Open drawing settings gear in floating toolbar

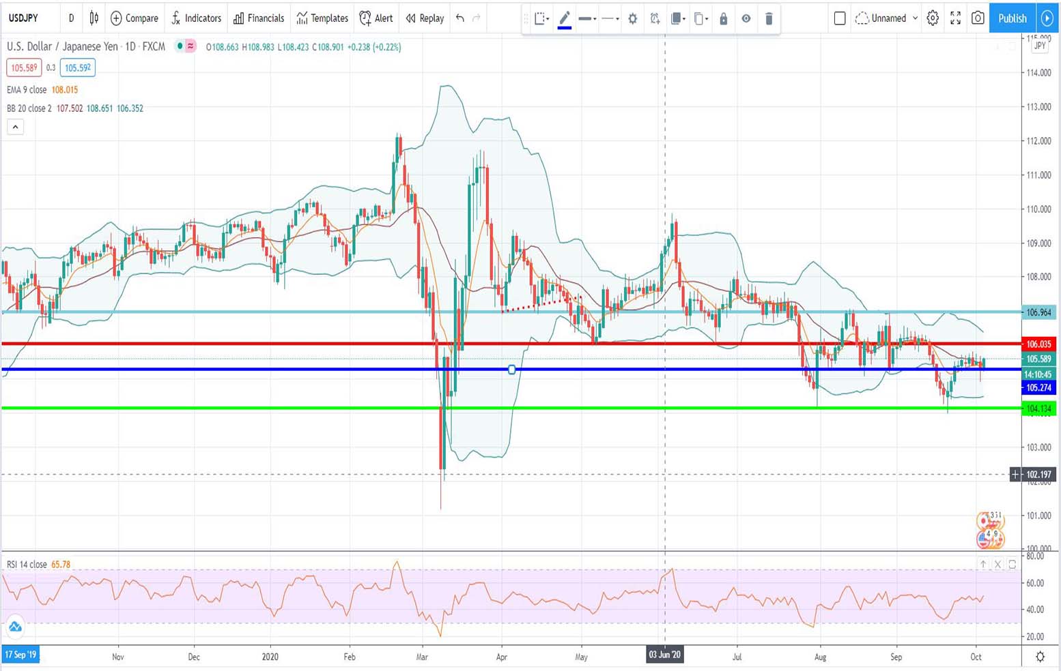point(633,19)
